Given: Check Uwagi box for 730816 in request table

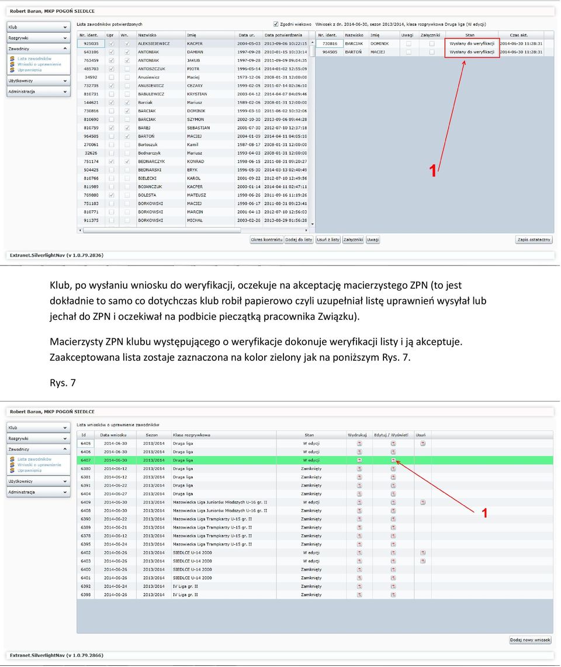Looking at the screenshot, I should pyautogui.click(x=408, y=43).
